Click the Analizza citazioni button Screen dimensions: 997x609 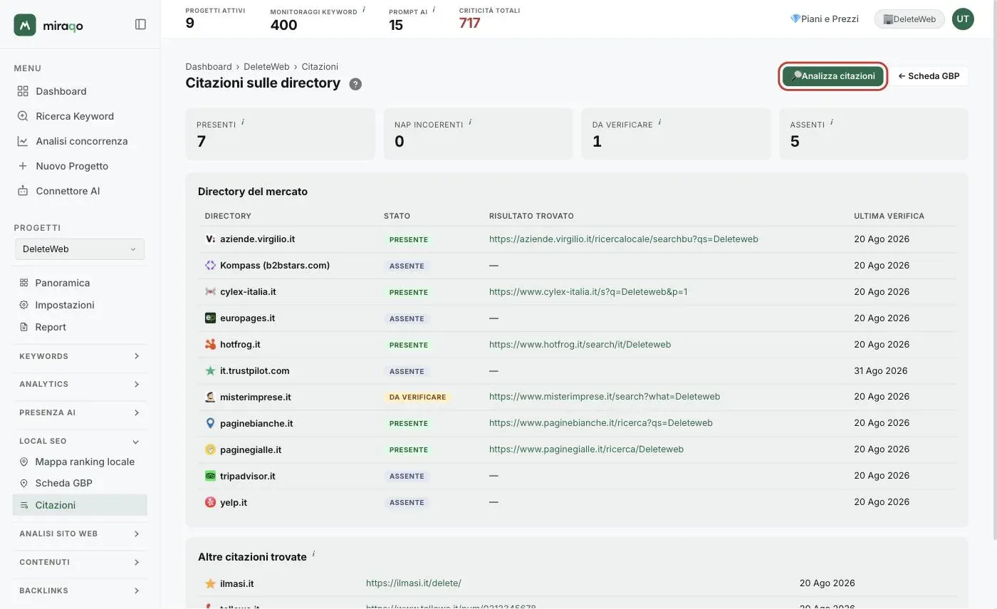pyautogui.click(x=833, y=76)
